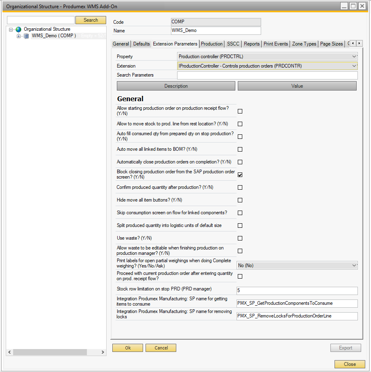Viewport: 371px width, 372px height.
Task: Collapse the Organizational Structure root node
Action: (11, 29)
